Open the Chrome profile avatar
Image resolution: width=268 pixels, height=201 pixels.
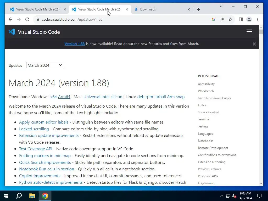pyautogui.click(x=249, y=19)
